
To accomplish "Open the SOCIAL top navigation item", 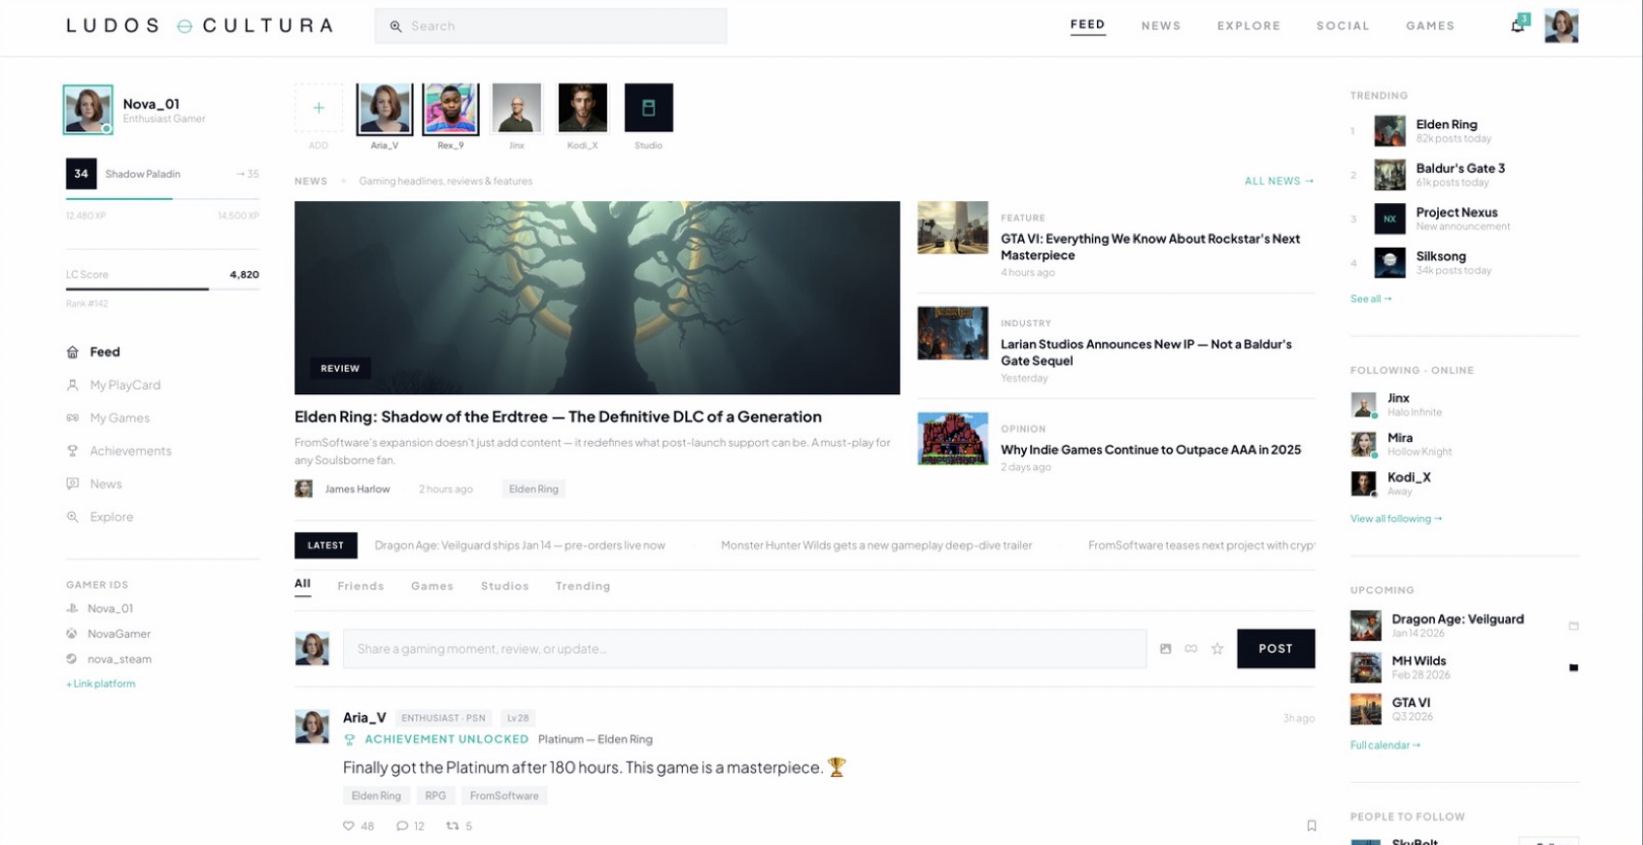I will (1343, 26).
